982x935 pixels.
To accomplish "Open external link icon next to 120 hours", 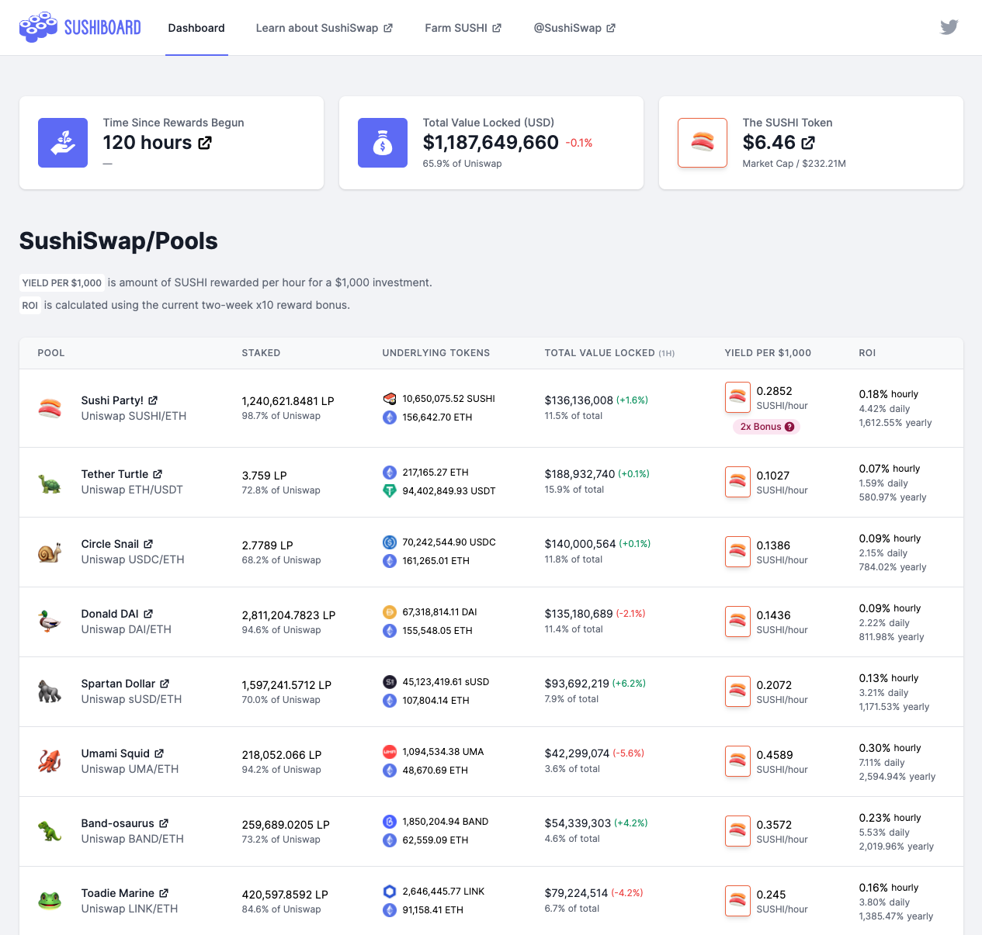I will pos(205,143).
